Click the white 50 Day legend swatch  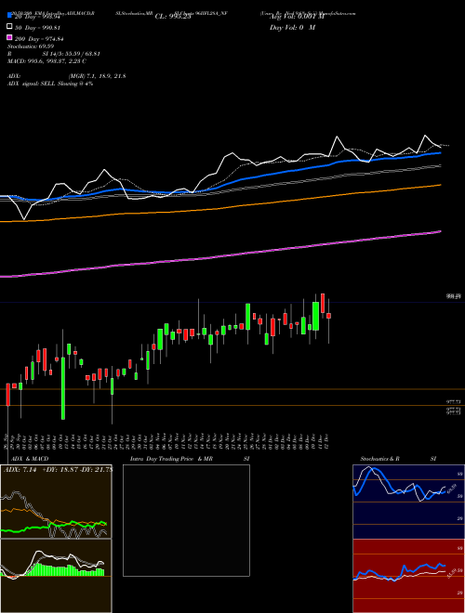(x=9, y=27)
